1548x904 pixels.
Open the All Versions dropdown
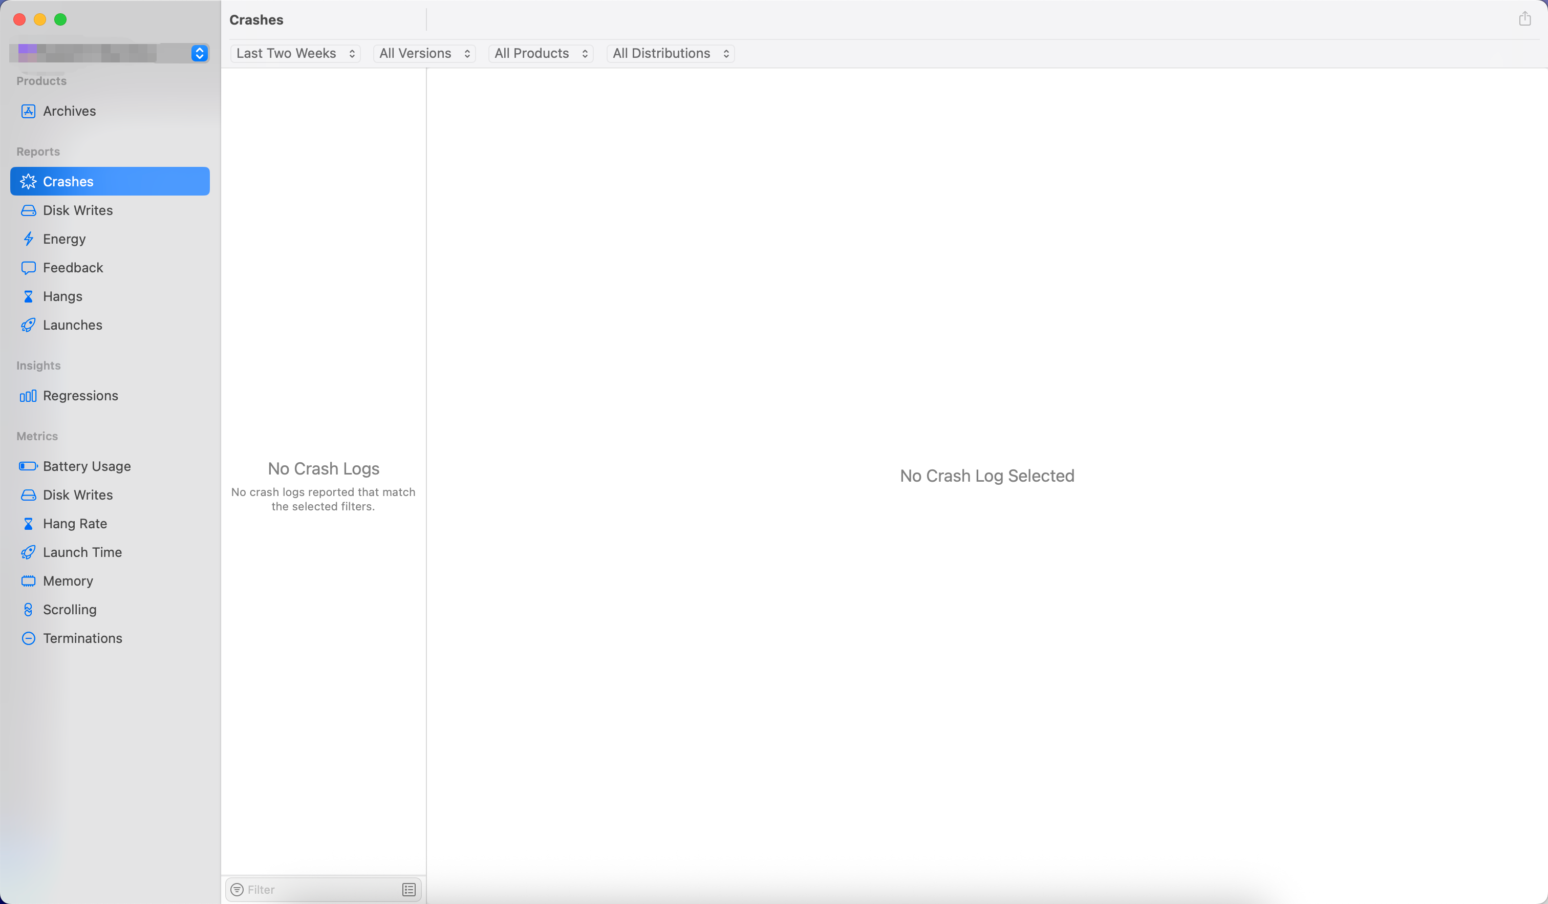(424, 53)
